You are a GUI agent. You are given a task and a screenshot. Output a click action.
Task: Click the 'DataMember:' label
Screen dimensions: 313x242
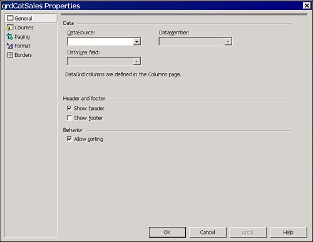tap(174, 33)
